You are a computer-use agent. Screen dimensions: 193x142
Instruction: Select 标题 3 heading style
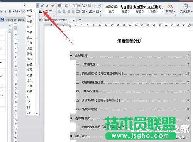(x=154, y=9)
